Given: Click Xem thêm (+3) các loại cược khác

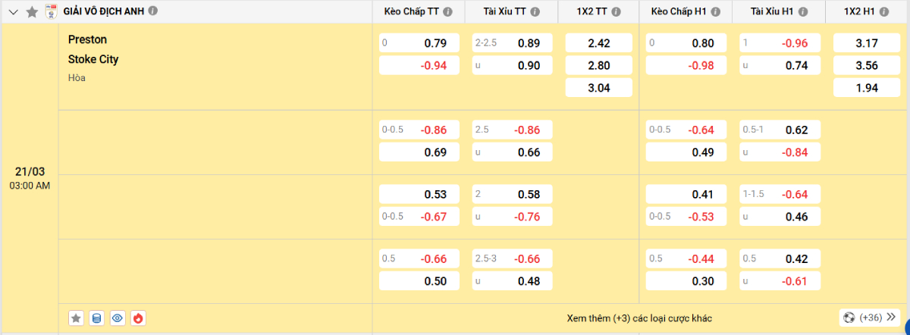Looking at the screenshot, I should pos(639,318).
